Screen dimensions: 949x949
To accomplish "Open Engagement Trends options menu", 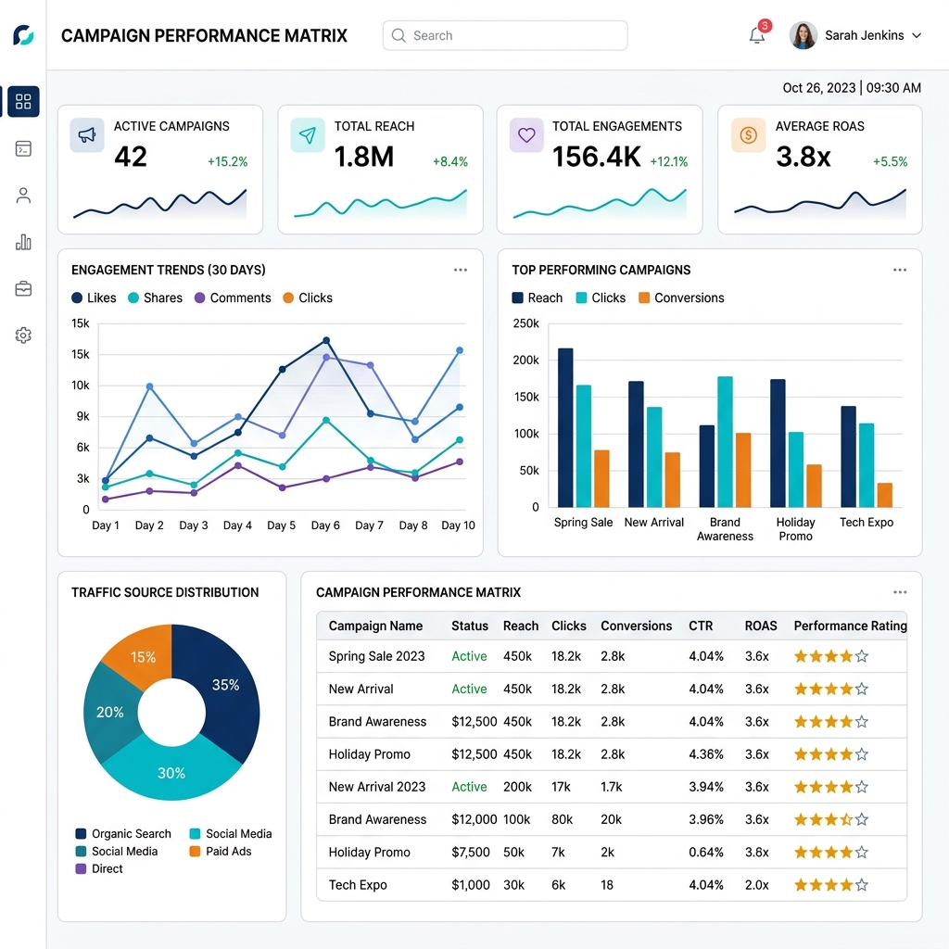I will [x=461, y=270].
